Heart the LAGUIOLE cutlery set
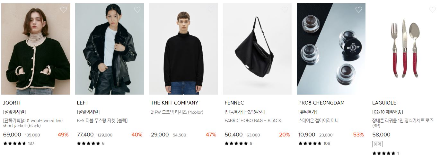 [433, 10]
